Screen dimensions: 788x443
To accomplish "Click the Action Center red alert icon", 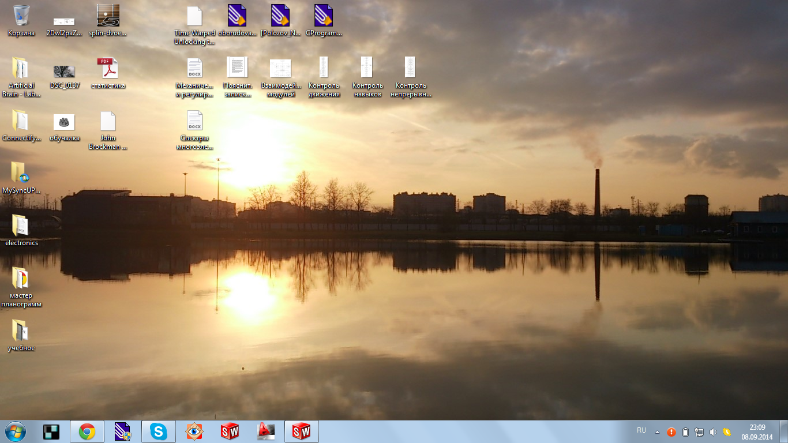I will point(671,432).
